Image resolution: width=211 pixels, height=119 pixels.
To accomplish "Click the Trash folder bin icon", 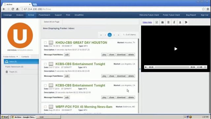I will tap(7, 72).
